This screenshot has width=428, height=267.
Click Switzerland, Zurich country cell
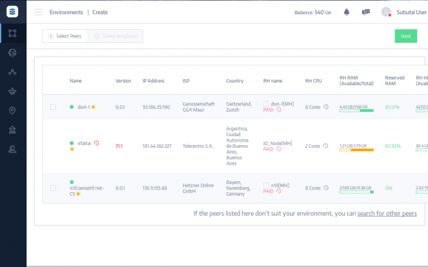point(239,107)
